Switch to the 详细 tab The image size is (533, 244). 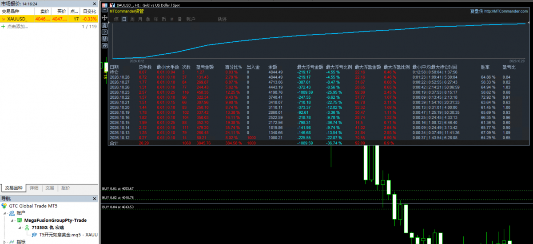click(34, 188)
